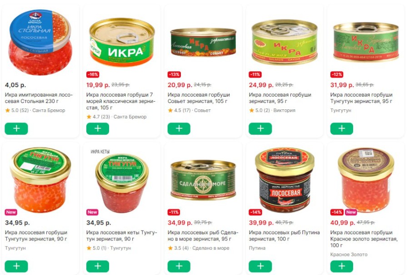Add Путина caviar 100 г to cart
Screen dimensions: 409x275
tap(260, 266)
